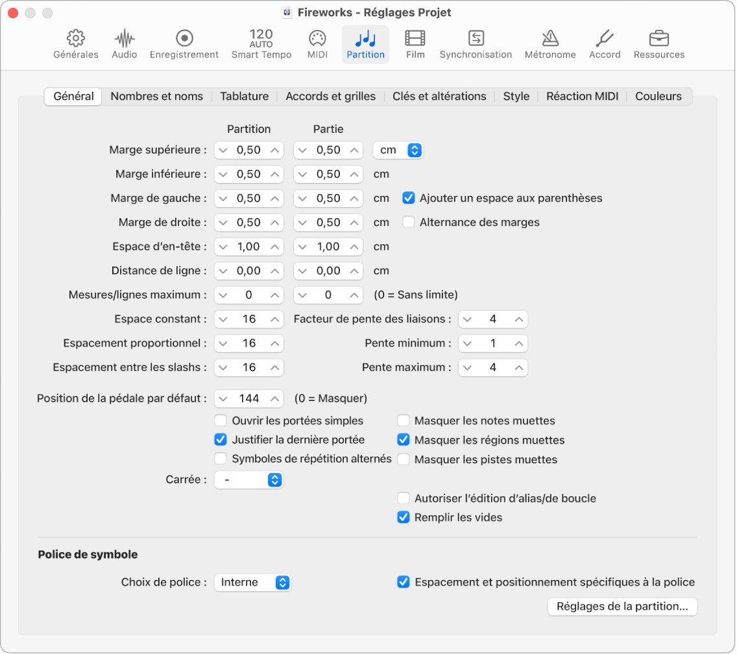Increase Espace constant value
This screenshot has height=654, width=737.
coord(275,319)
